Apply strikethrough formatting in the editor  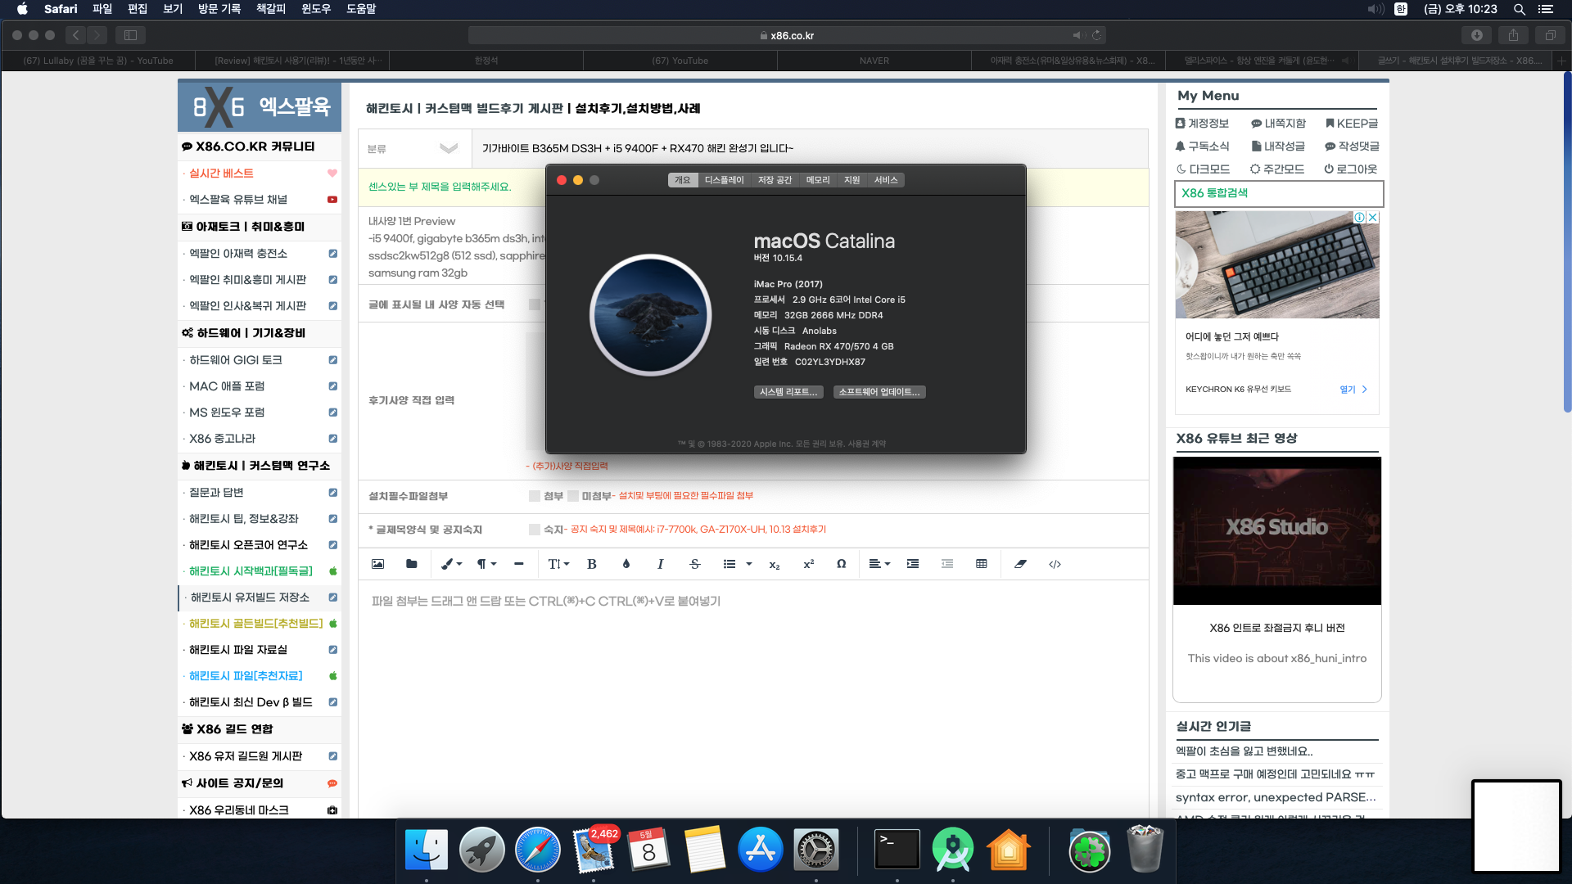tap(695, 564)
